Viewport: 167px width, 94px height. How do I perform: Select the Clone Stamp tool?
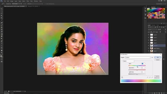(2, 27)
